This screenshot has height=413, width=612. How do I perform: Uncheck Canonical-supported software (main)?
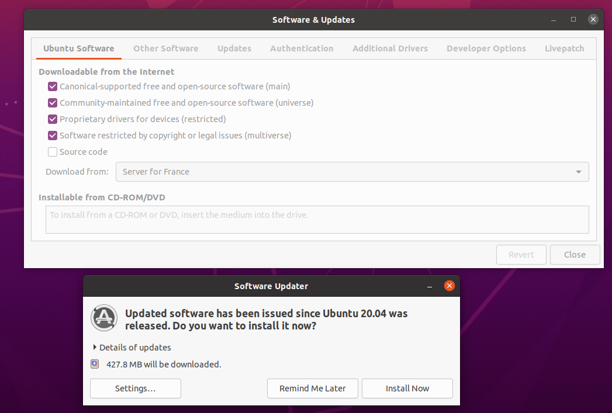(x=52, y=86)
